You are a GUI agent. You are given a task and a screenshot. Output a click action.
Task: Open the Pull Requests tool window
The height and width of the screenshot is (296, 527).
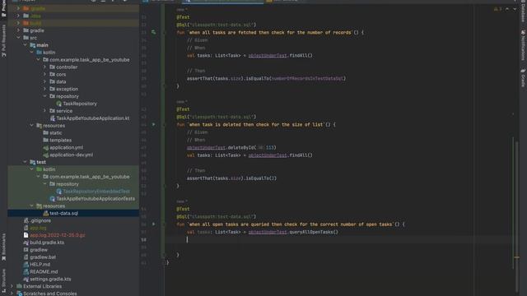(x=3, y=40)
